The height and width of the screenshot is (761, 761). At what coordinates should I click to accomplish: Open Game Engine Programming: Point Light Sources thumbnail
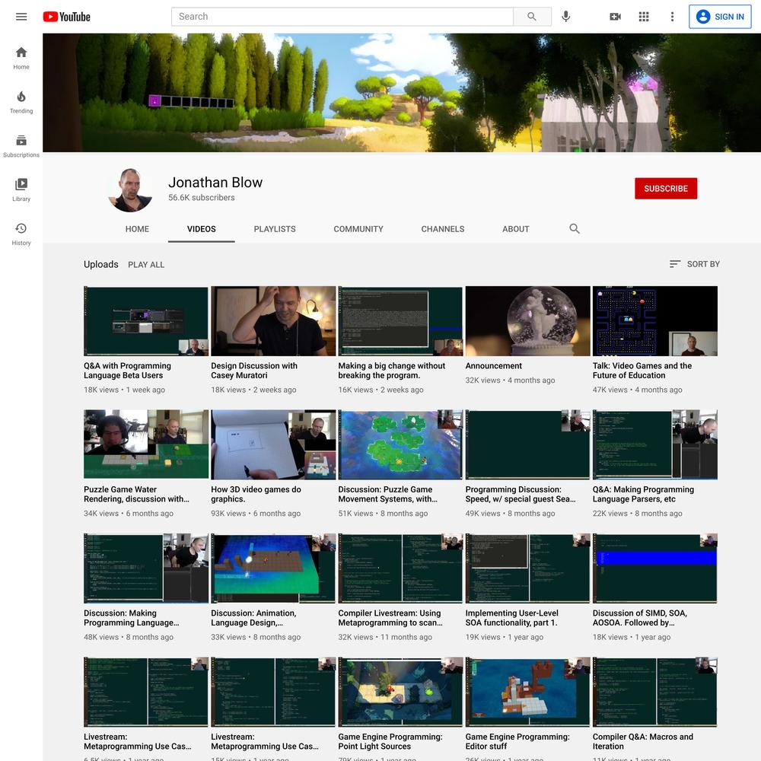[x=400, y=692]
